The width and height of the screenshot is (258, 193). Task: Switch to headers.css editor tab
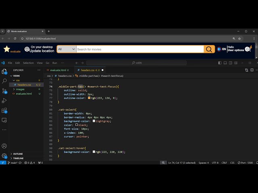[90, 70]
